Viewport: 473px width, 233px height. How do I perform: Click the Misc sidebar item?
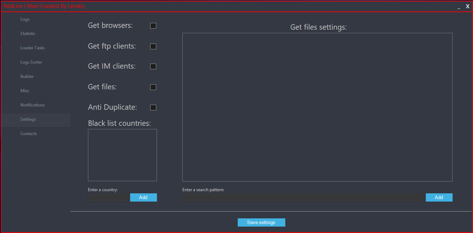[25, 91]
